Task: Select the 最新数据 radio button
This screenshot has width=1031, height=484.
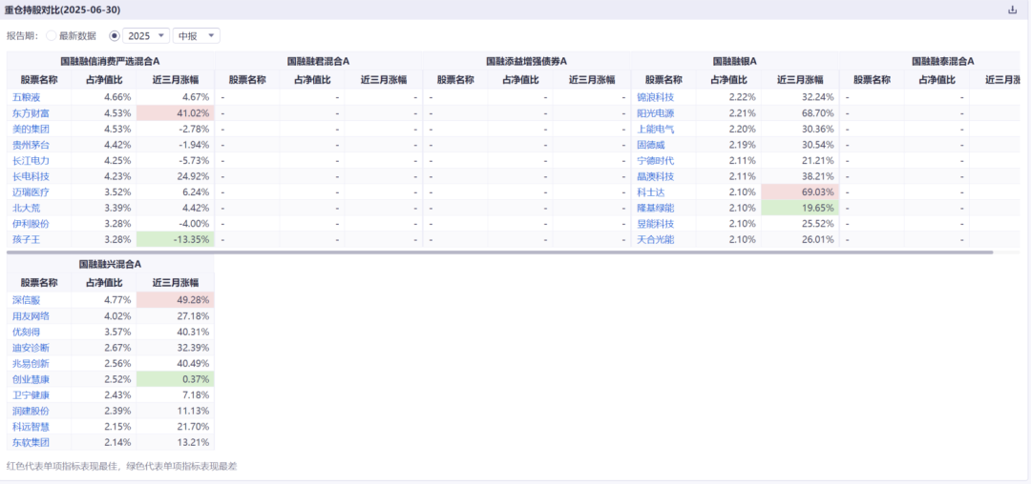Action: (52, 35)
